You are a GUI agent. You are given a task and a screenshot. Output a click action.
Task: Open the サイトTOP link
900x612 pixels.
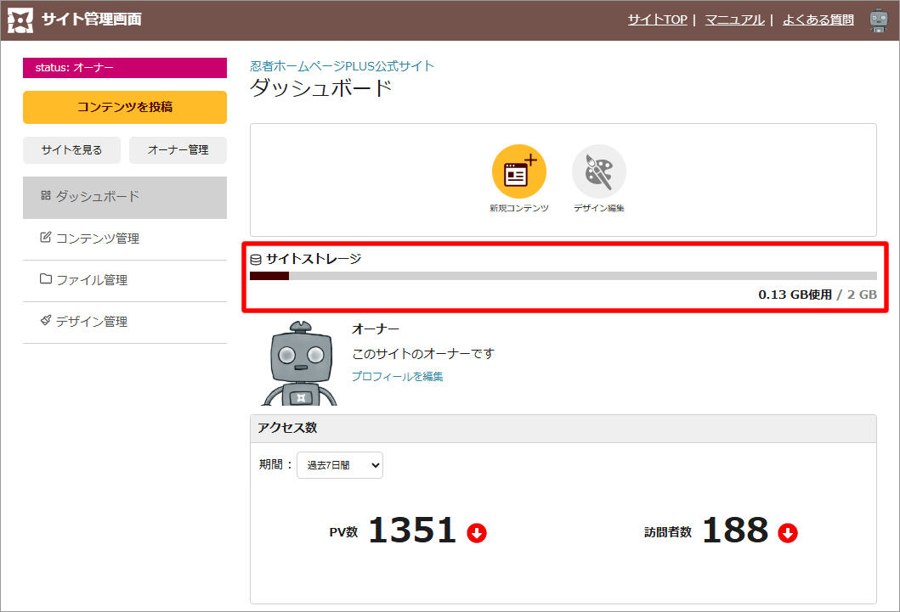657,20
